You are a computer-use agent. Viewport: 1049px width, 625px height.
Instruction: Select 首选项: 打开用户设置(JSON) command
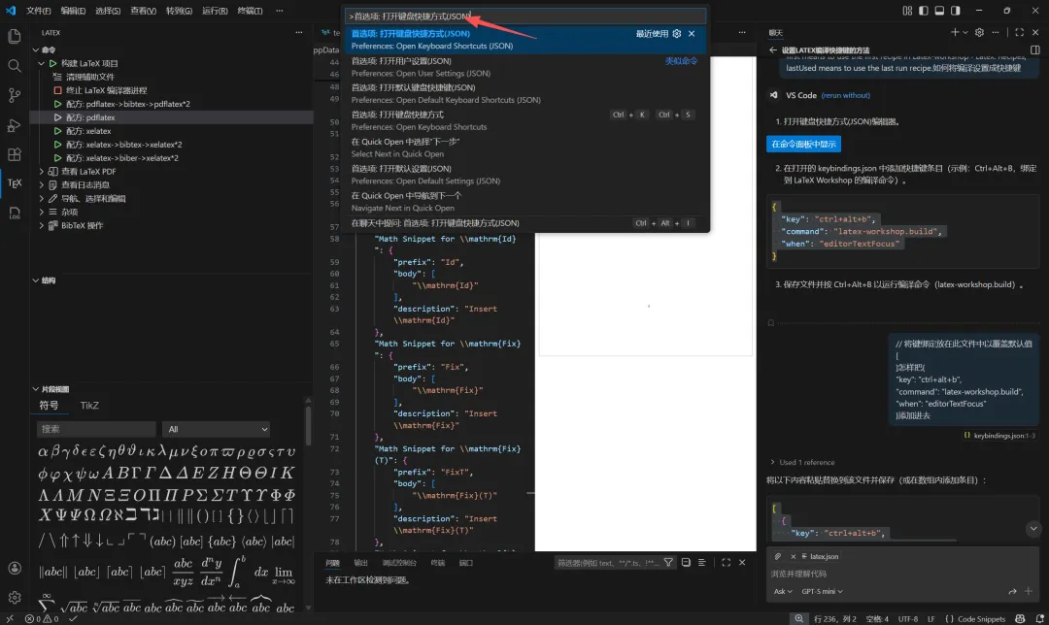tap(525, 67)
